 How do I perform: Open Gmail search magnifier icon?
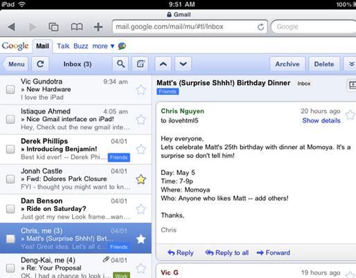pyautogui.click(x=121, y=64)
